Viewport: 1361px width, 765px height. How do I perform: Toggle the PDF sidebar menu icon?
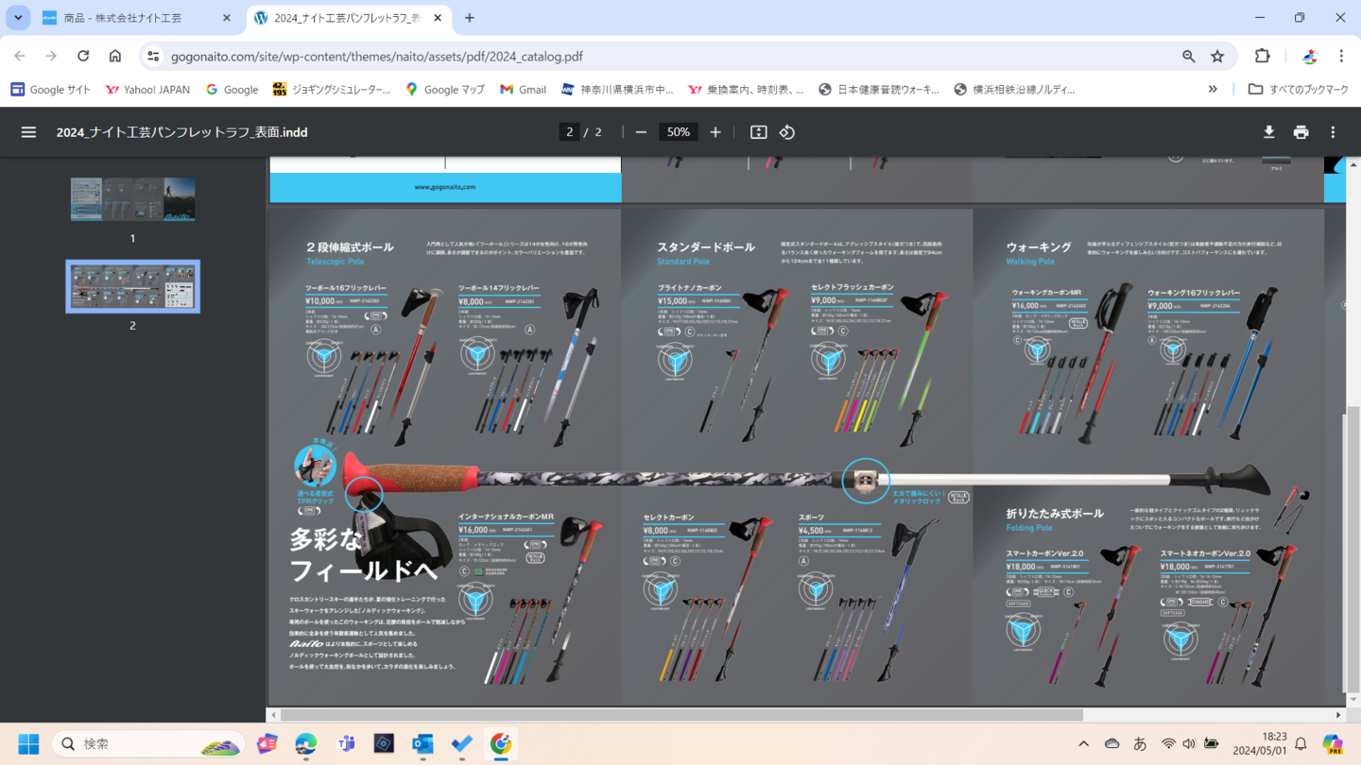(28, 132)
